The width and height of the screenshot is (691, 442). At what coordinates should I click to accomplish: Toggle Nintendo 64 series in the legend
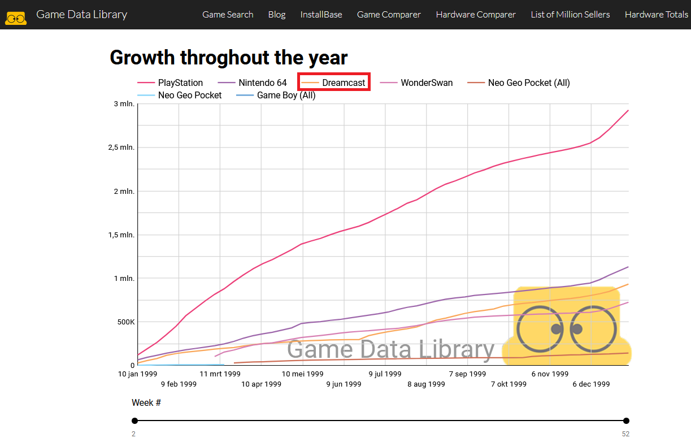click(252, 83)
